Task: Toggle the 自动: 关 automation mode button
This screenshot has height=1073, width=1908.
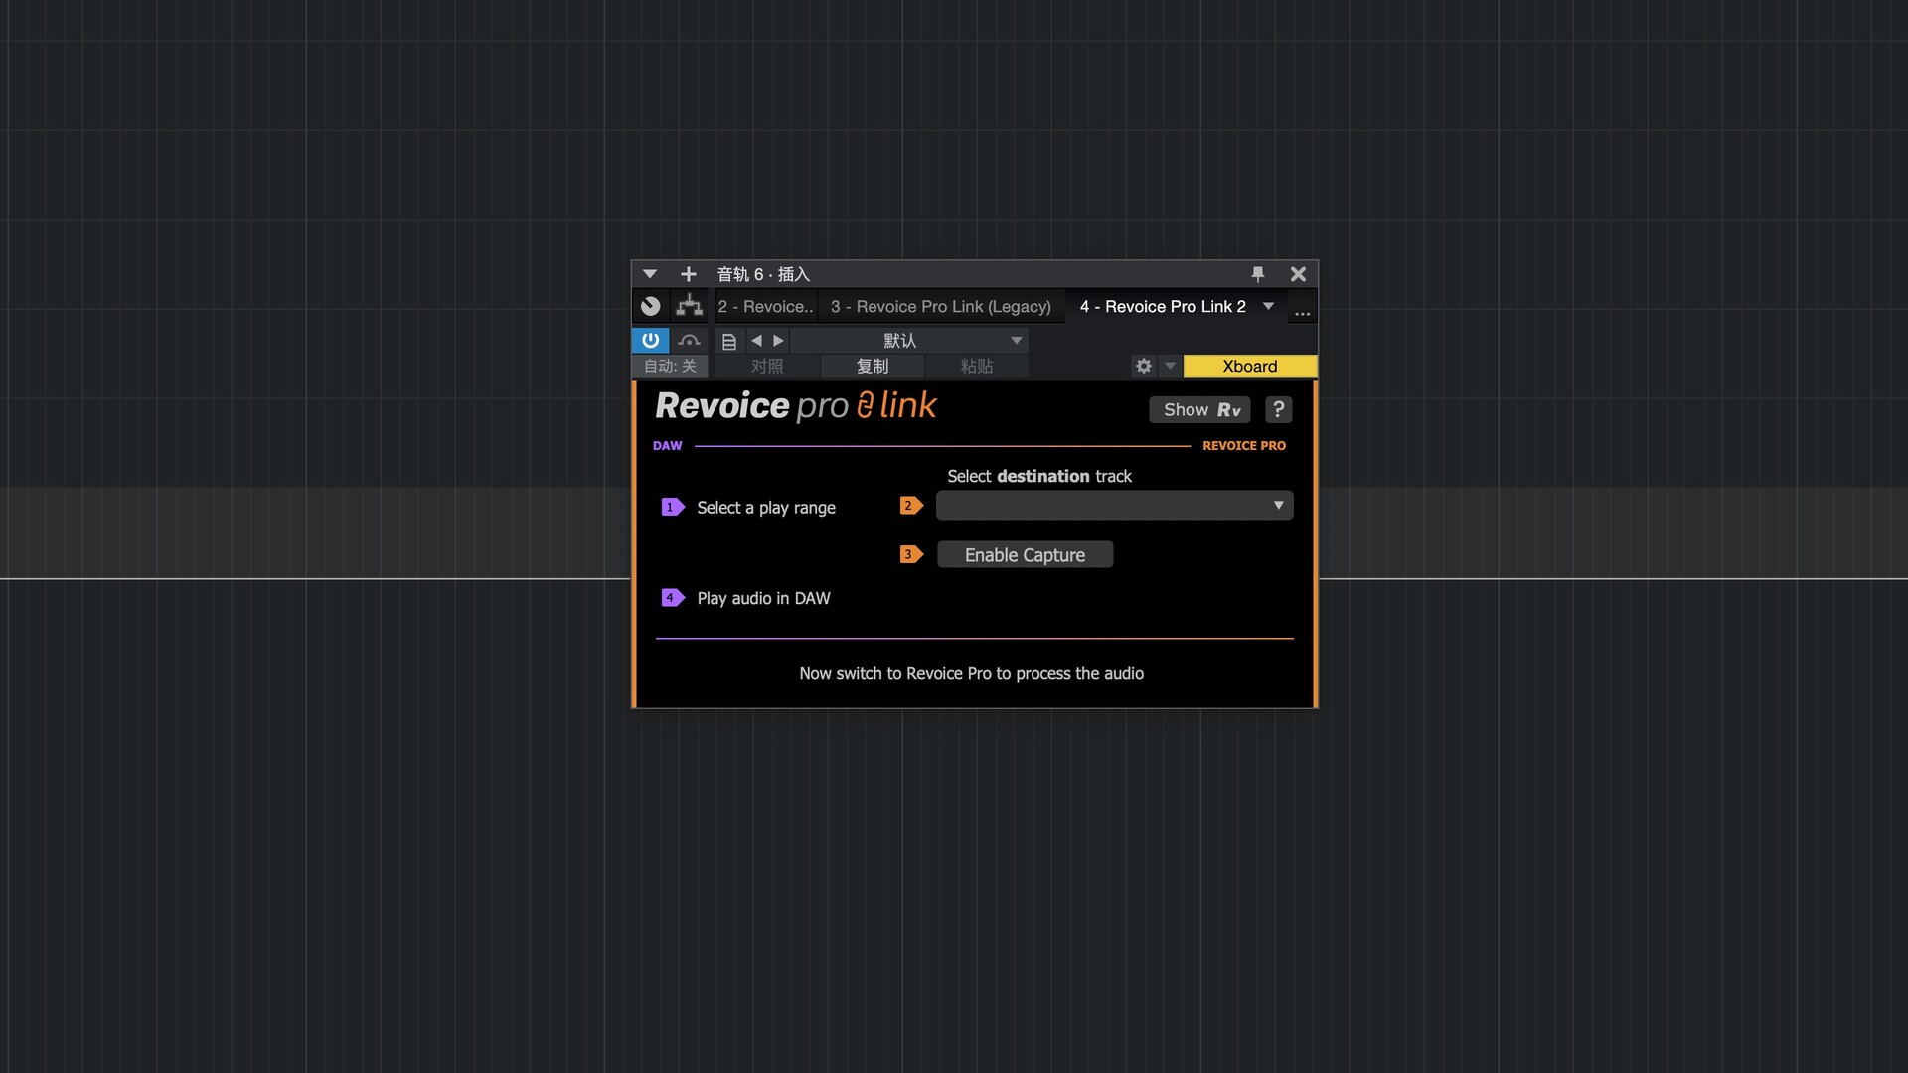Action: coord(670,366)
